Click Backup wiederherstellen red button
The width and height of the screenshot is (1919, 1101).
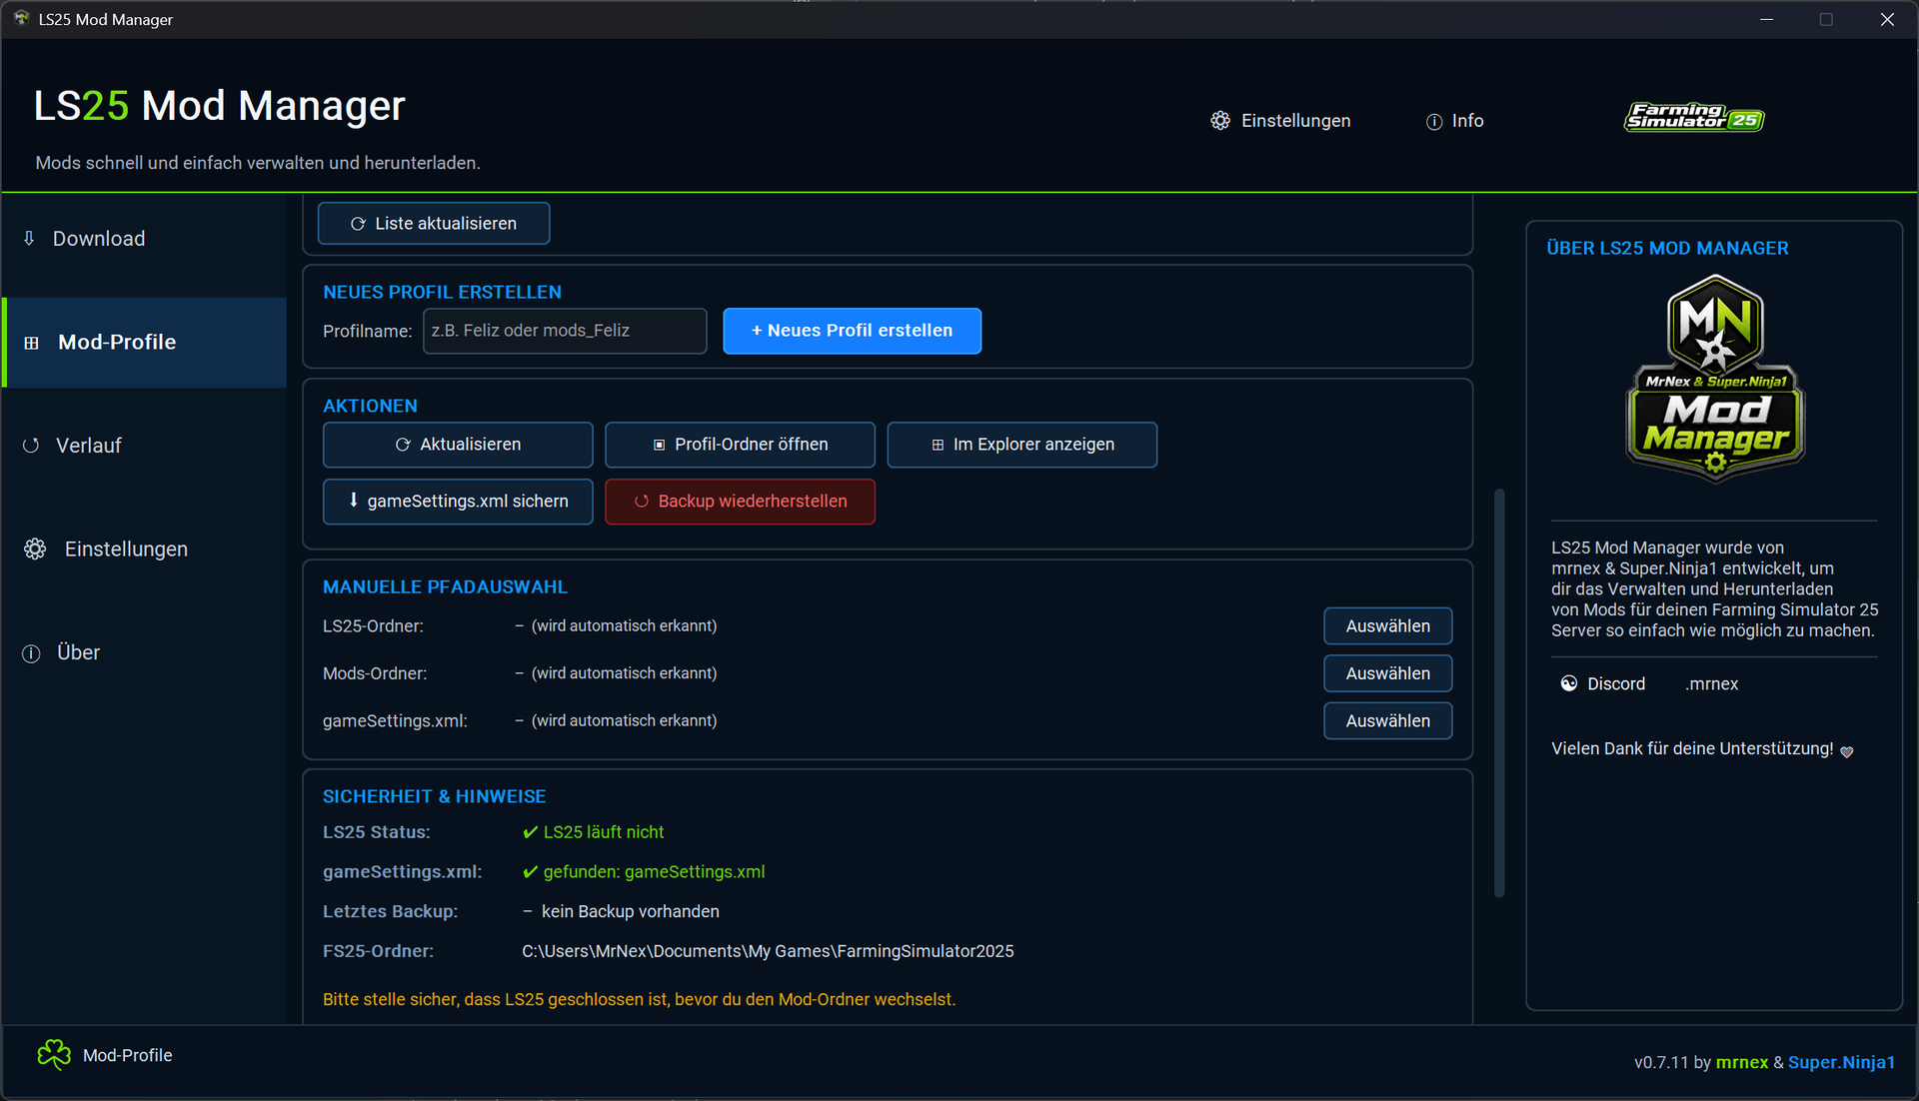pyautogui.click(x=740, y=502)
